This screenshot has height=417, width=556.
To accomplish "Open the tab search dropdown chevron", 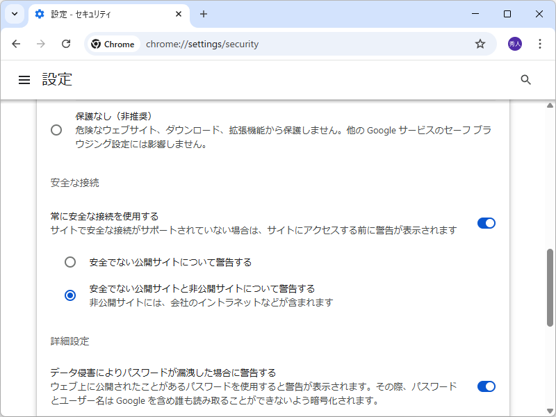I will pyautogui.click(x=14, y=14).
